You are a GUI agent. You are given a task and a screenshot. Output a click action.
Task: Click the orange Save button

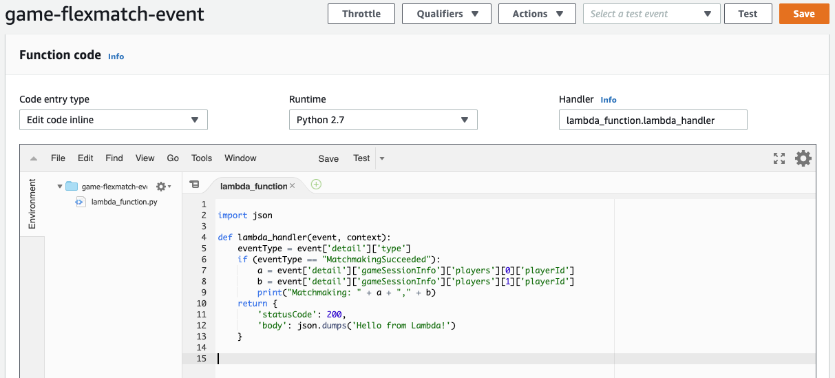(803, 14)
